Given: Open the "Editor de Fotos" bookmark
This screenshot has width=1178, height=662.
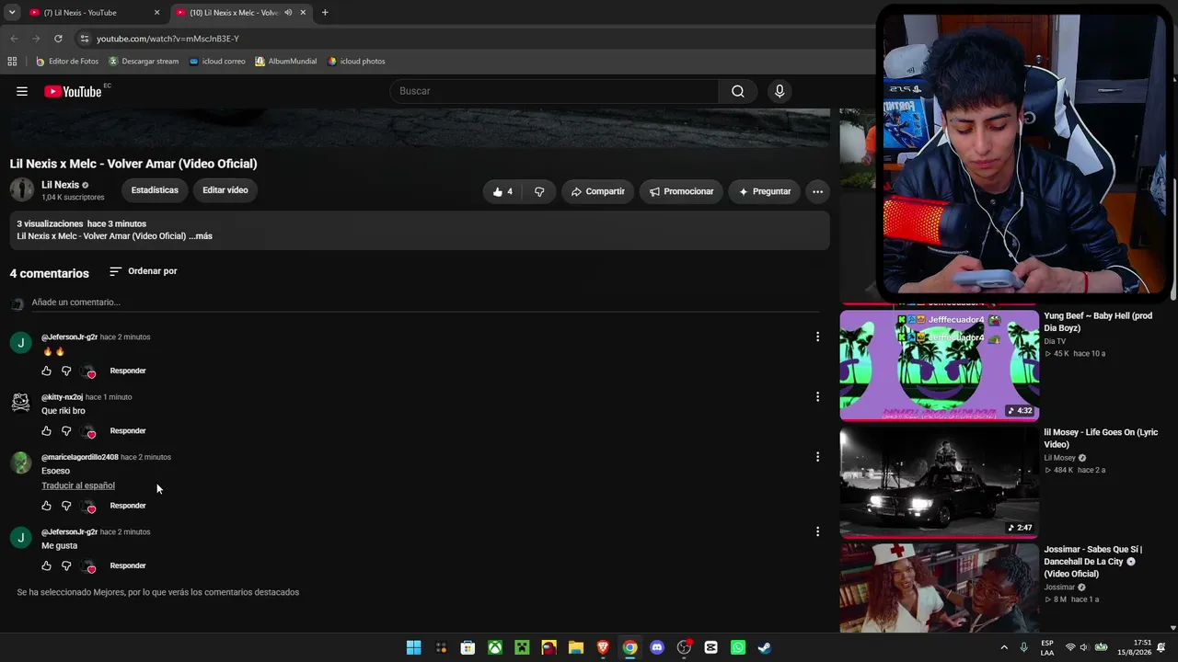Looking at the screenshot, I should pyautogui.click(x=67, y=62).
